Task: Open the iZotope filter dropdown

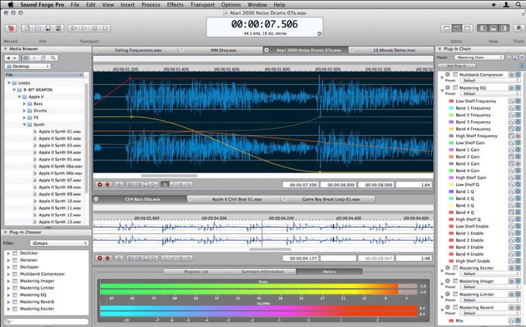Action: point(59,243)
